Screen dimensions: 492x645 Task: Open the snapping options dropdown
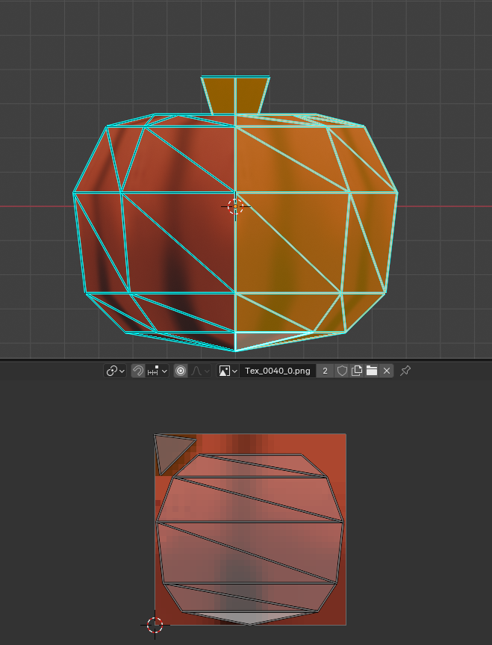point(157,371)
